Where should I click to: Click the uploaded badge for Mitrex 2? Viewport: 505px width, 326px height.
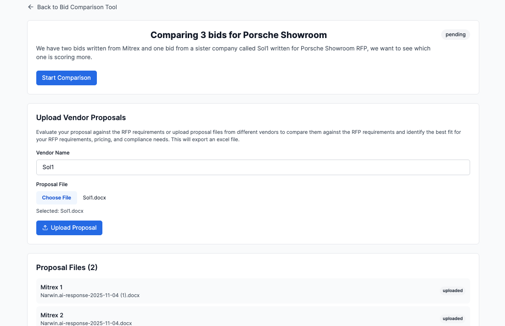[452, 319]
